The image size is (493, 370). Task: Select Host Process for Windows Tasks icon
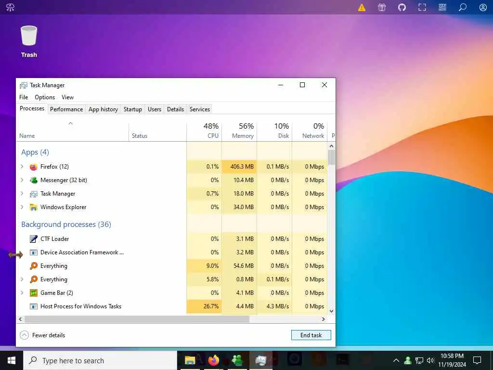33,306
